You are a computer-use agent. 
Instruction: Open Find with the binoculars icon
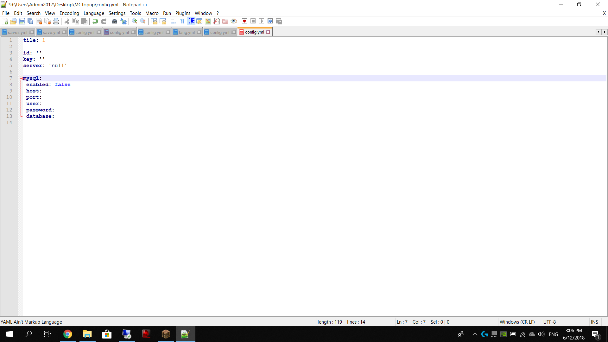115,21
